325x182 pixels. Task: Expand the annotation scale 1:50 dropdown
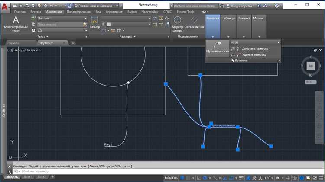269,178
